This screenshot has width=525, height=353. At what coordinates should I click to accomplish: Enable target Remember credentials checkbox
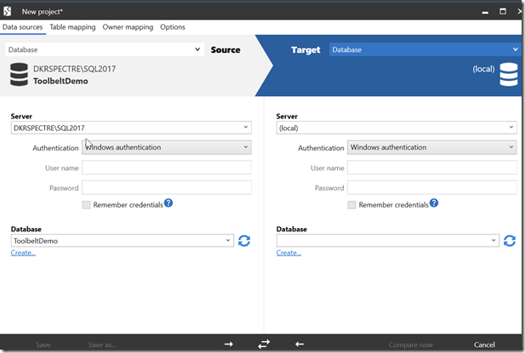tap(352, 205)
